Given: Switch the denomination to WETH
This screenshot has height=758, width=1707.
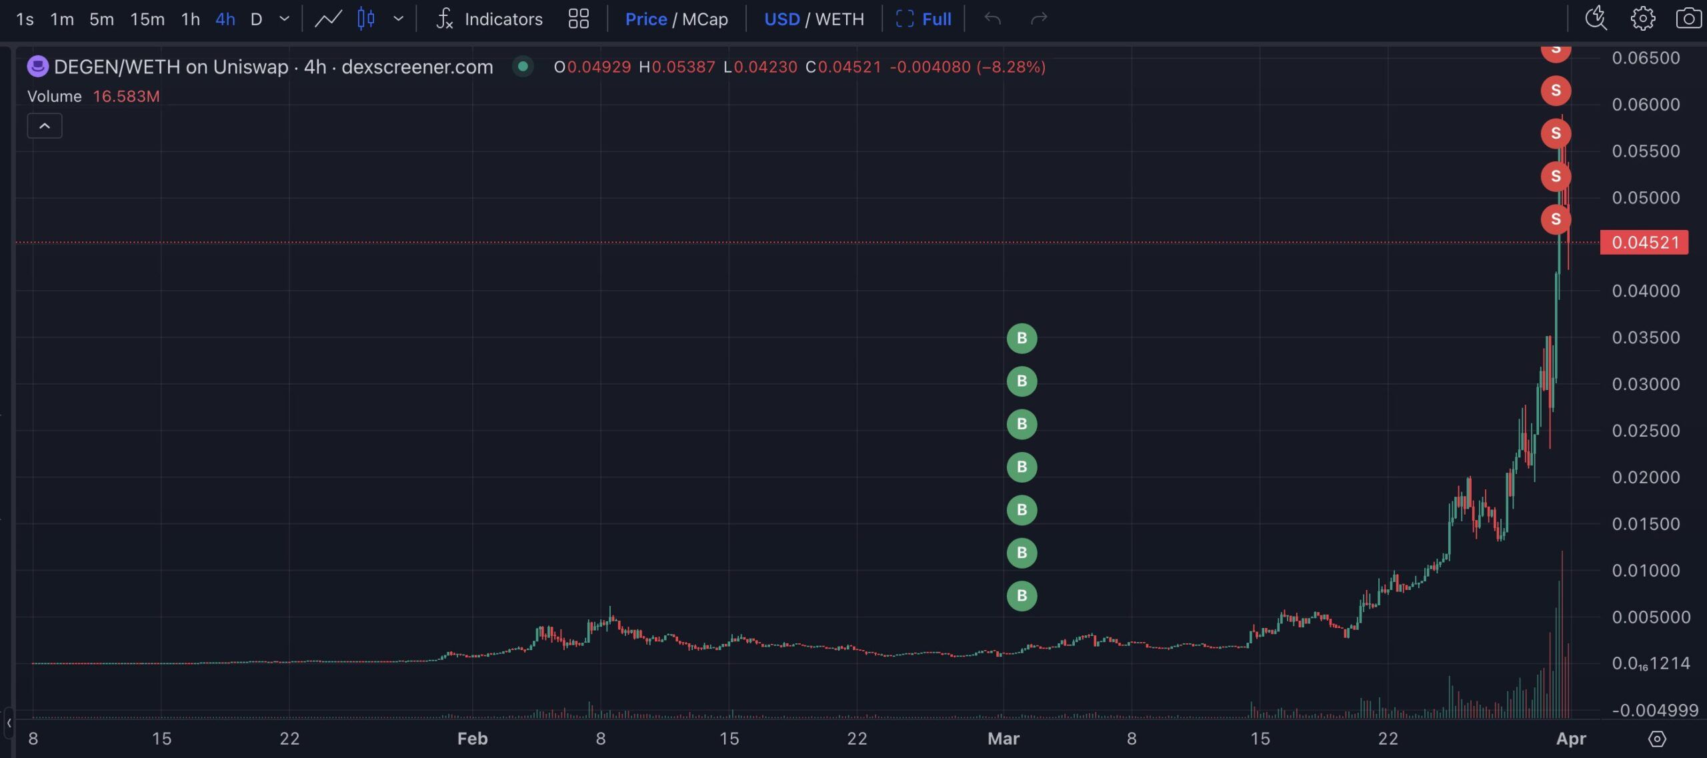Looking at the screenshot, I should pyautogui.click(x=839, y=19).
